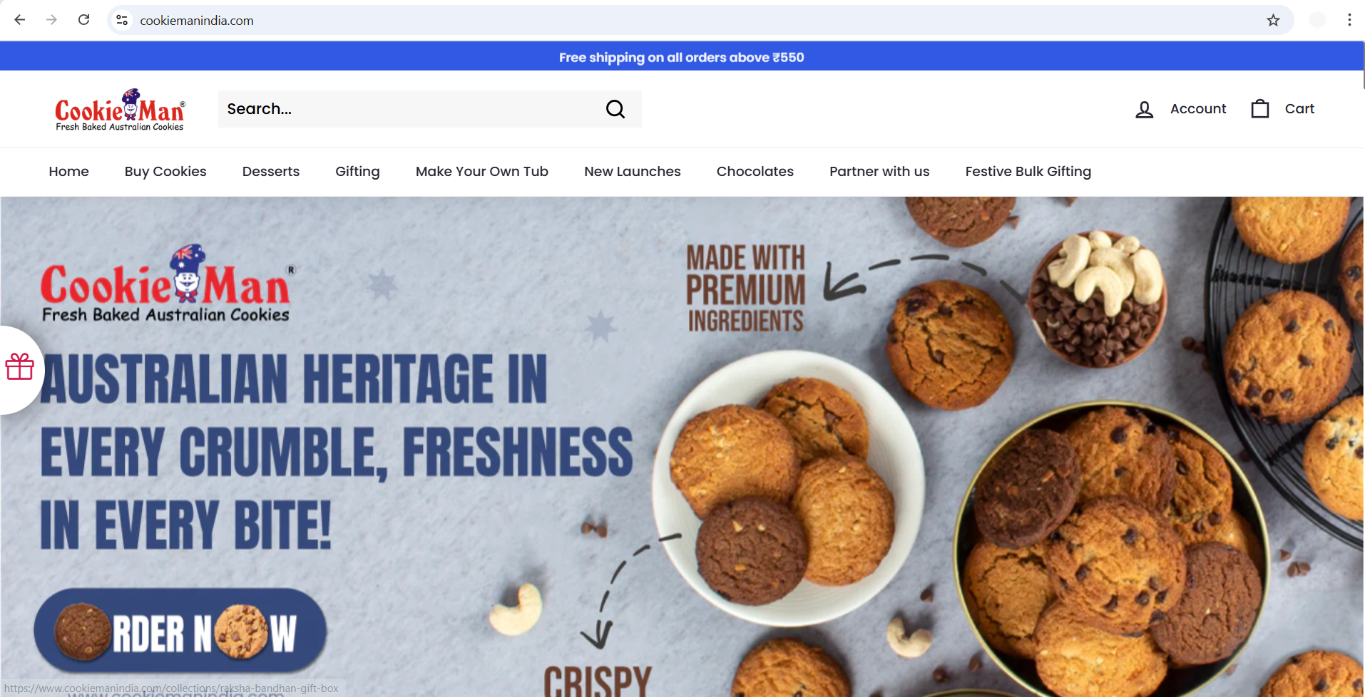Reload the page in browser
This screenshot has width=1365, height=697.
pyautogui.click(x=83, y=20)
